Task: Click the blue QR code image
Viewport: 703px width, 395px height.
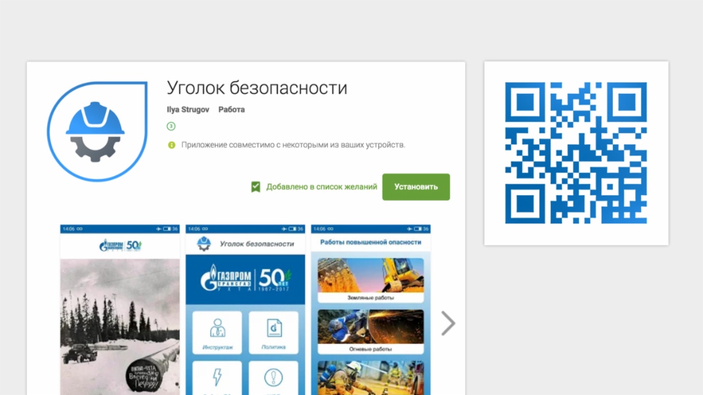Action: coord(576,153)
